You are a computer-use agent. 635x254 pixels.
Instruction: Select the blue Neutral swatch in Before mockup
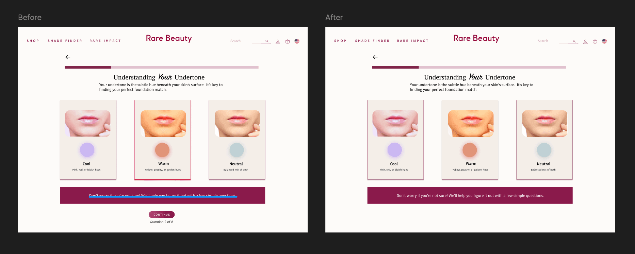pos(237,150)
